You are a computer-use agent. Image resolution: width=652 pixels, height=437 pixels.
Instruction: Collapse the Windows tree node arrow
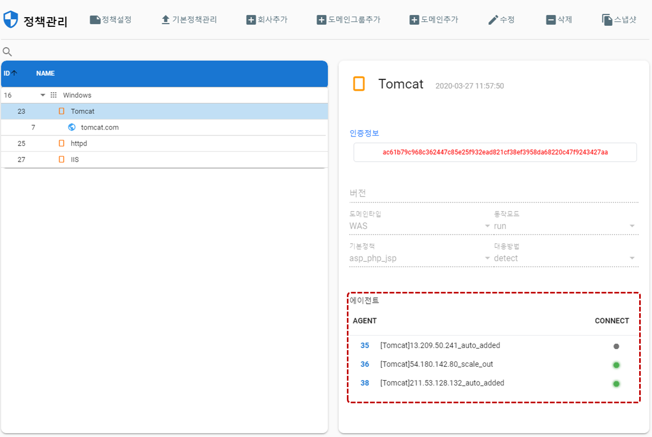(x=43, y=95)
